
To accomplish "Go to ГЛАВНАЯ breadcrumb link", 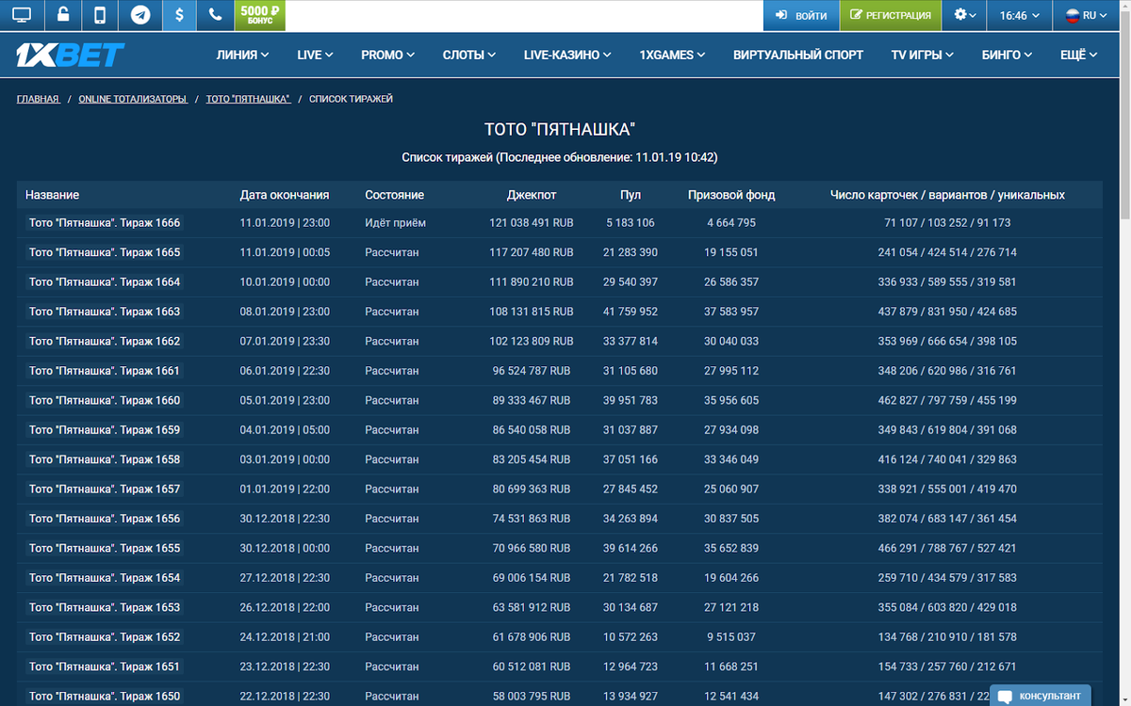I will coord(38,99).
